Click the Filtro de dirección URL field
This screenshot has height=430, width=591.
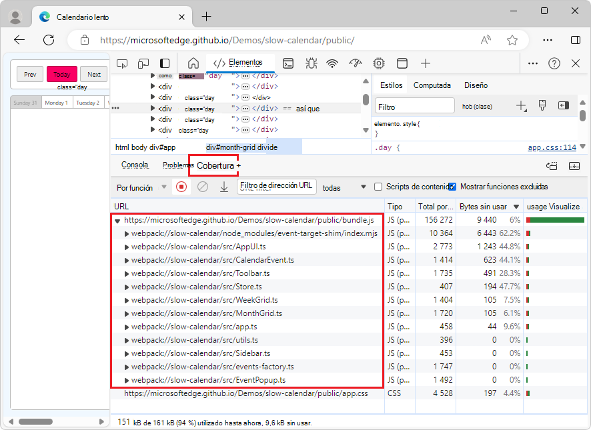point(276,186)
